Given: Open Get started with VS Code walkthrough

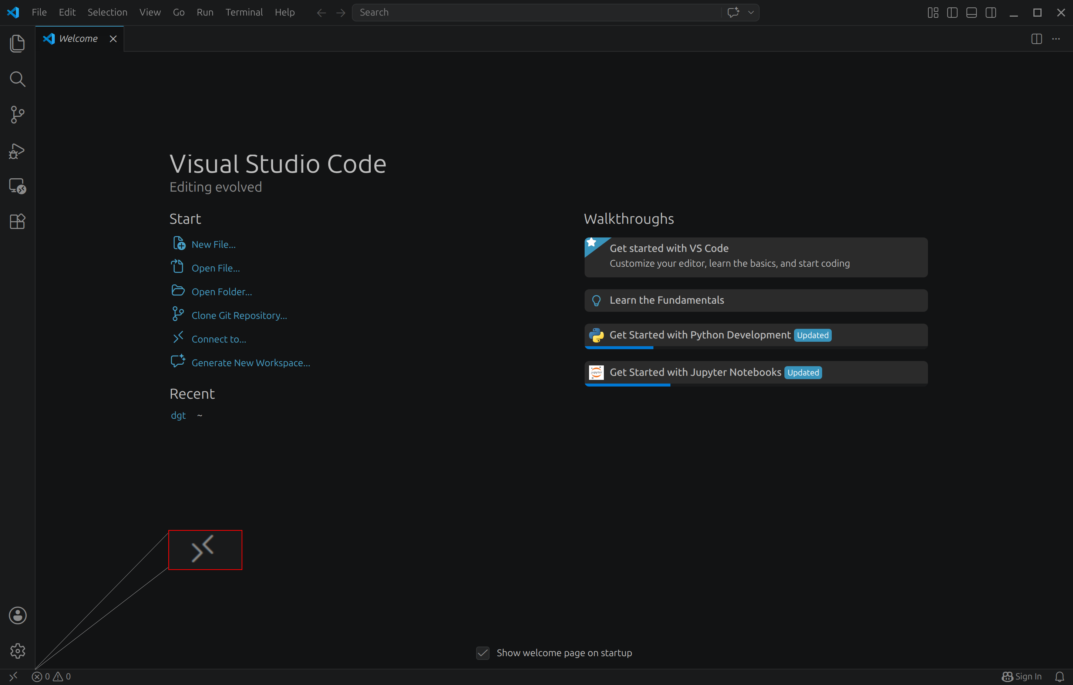Looking at the screenshot, I should click(x=756, y=257).
